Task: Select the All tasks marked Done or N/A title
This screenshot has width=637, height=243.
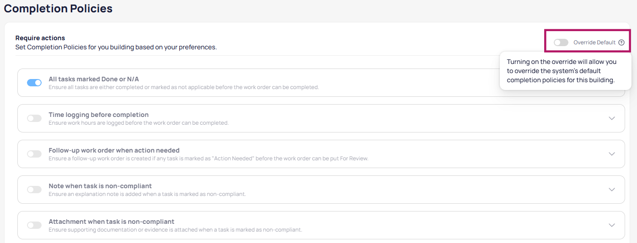Action: click(94, 79)
